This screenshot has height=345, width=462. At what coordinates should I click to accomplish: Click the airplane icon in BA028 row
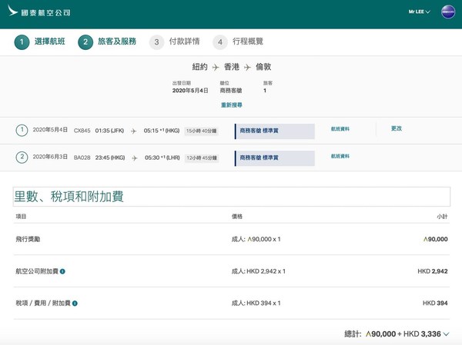tap(135, 158)
